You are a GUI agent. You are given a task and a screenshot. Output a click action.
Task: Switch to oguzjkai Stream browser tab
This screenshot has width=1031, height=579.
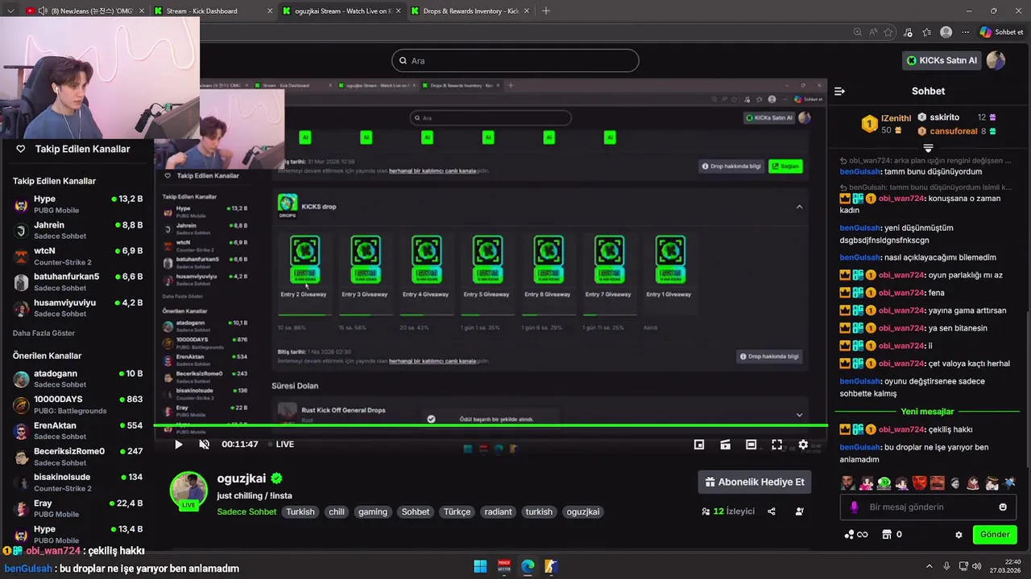(x=342, y=11)
